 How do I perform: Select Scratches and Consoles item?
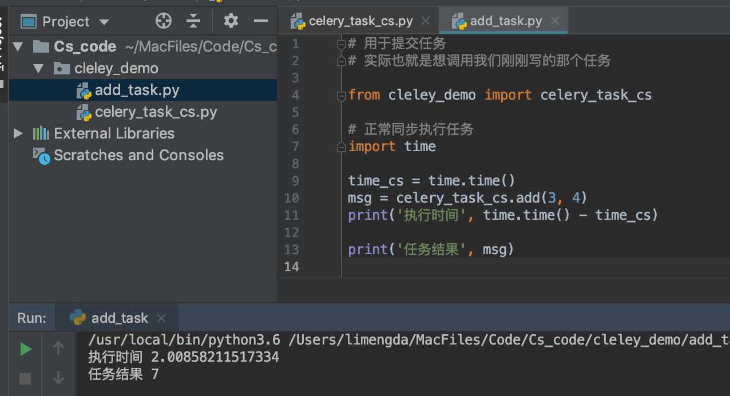(x=138, y=155)
